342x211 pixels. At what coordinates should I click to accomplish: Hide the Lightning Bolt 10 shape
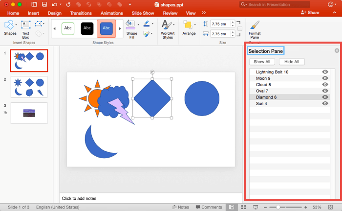coord(325,72)
